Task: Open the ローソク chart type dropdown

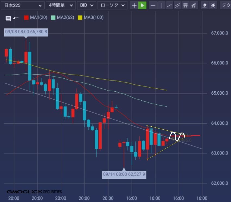Action: pyautogui.click(x=112, y=5)
